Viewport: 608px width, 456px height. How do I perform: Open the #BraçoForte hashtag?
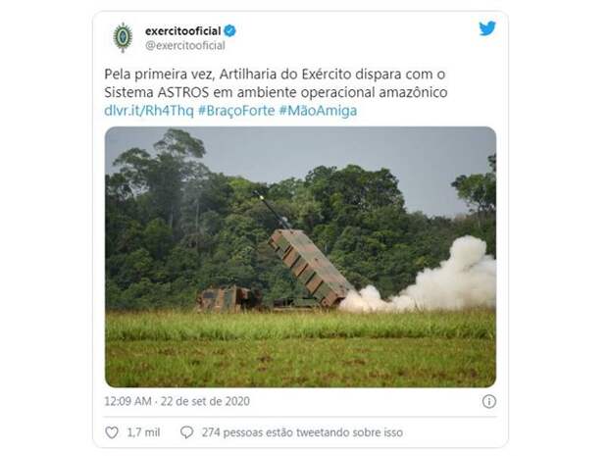coord(236,111)
